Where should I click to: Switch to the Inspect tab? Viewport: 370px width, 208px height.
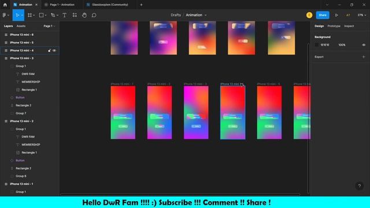[x=349, y=26]
